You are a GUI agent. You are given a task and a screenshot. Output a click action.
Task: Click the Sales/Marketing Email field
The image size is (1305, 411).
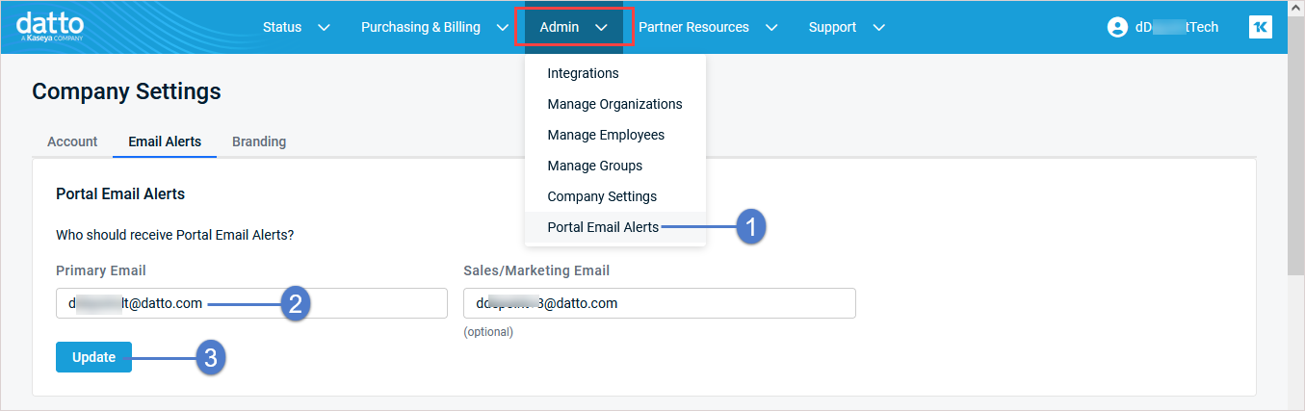coord(660,303)
